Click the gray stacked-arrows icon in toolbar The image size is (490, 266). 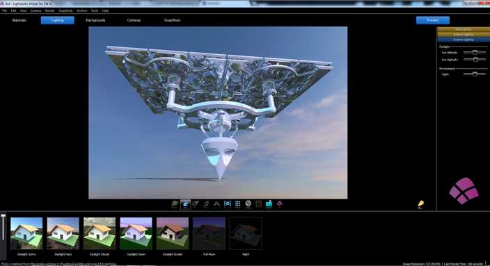[206, 204]
